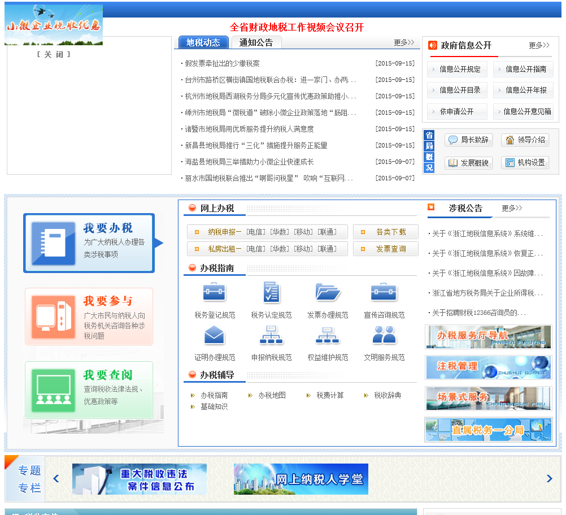Switch to the 通知公告 tab
566x515 pixels.
coord(256,42)
